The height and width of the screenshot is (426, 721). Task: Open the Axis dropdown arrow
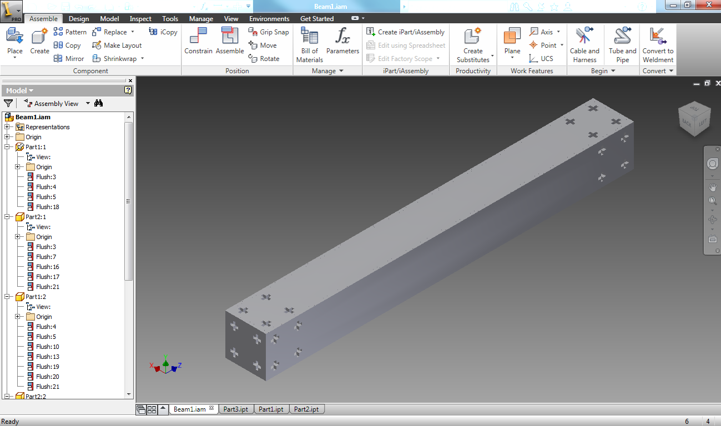(x=558, y=32)
